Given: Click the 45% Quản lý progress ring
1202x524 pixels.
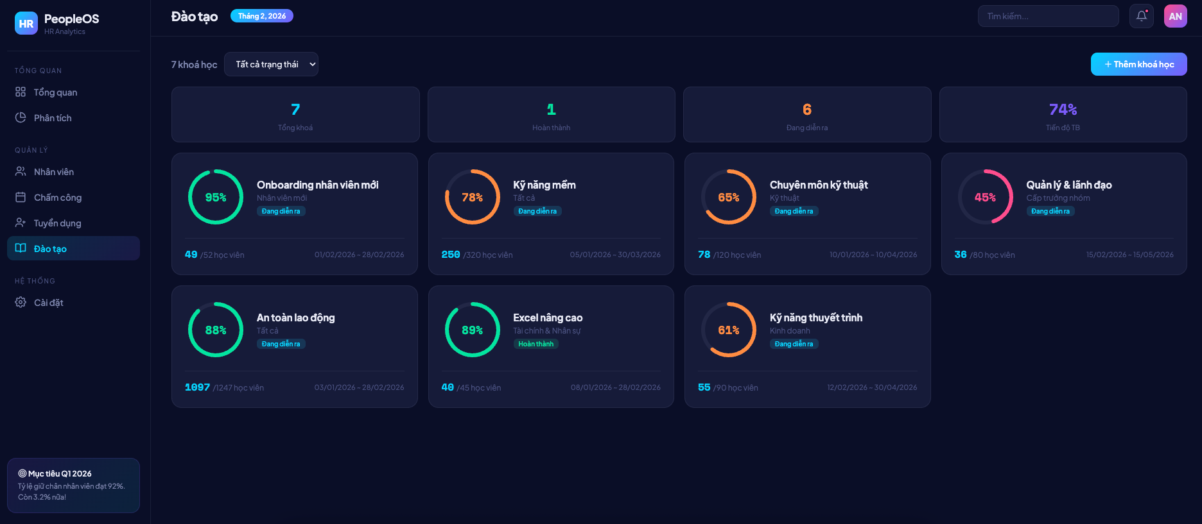Looking at the screenshot, I should click(x=985, y=197).
